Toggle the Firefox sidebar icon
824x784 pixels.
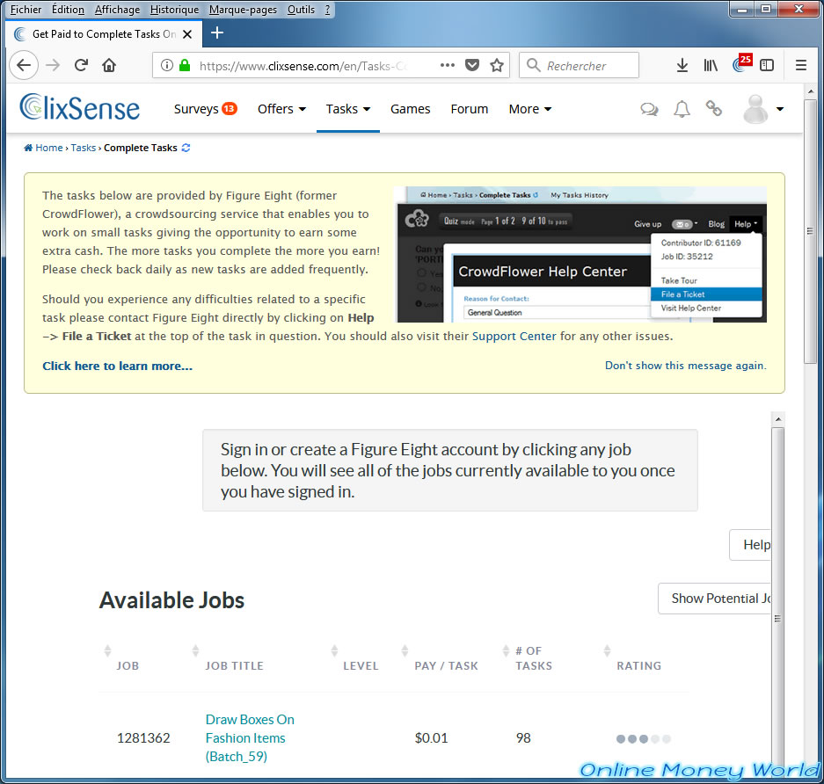[x=767, y=65]
